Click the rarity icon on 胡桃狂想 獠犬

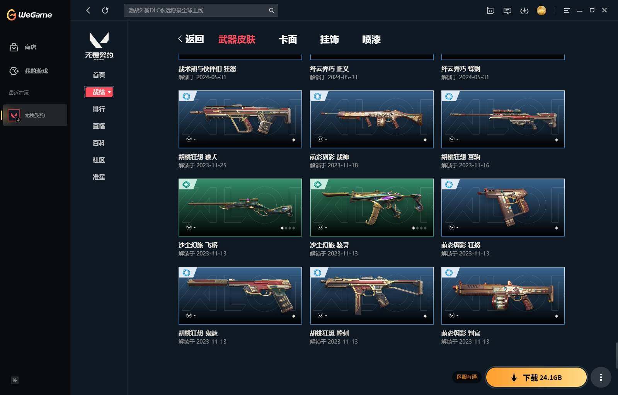(187, 96)
